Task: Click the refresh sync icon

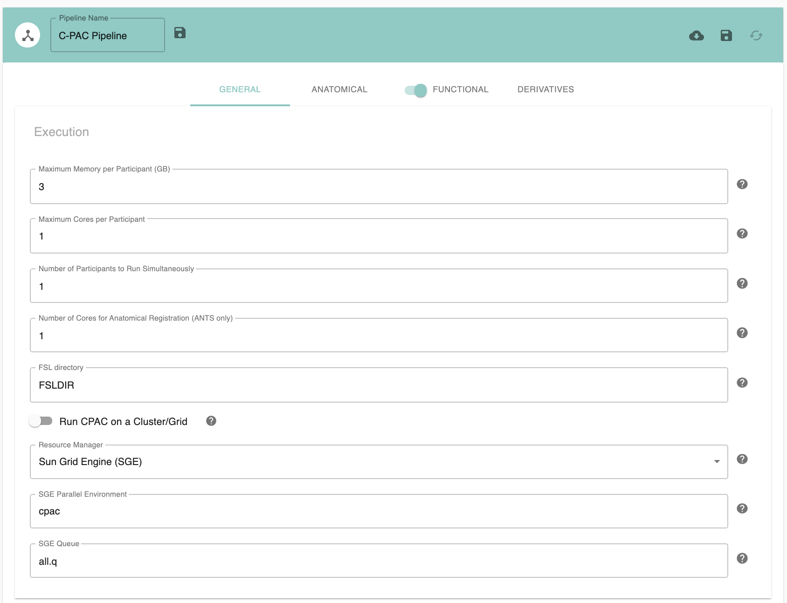Action: tap(756, 36)
